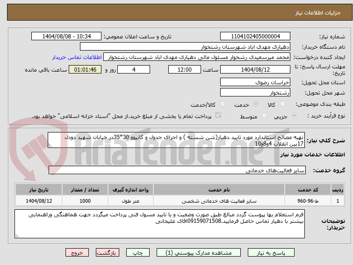Click the delivery province field خراسان رضوی

[x=255, y=82]
